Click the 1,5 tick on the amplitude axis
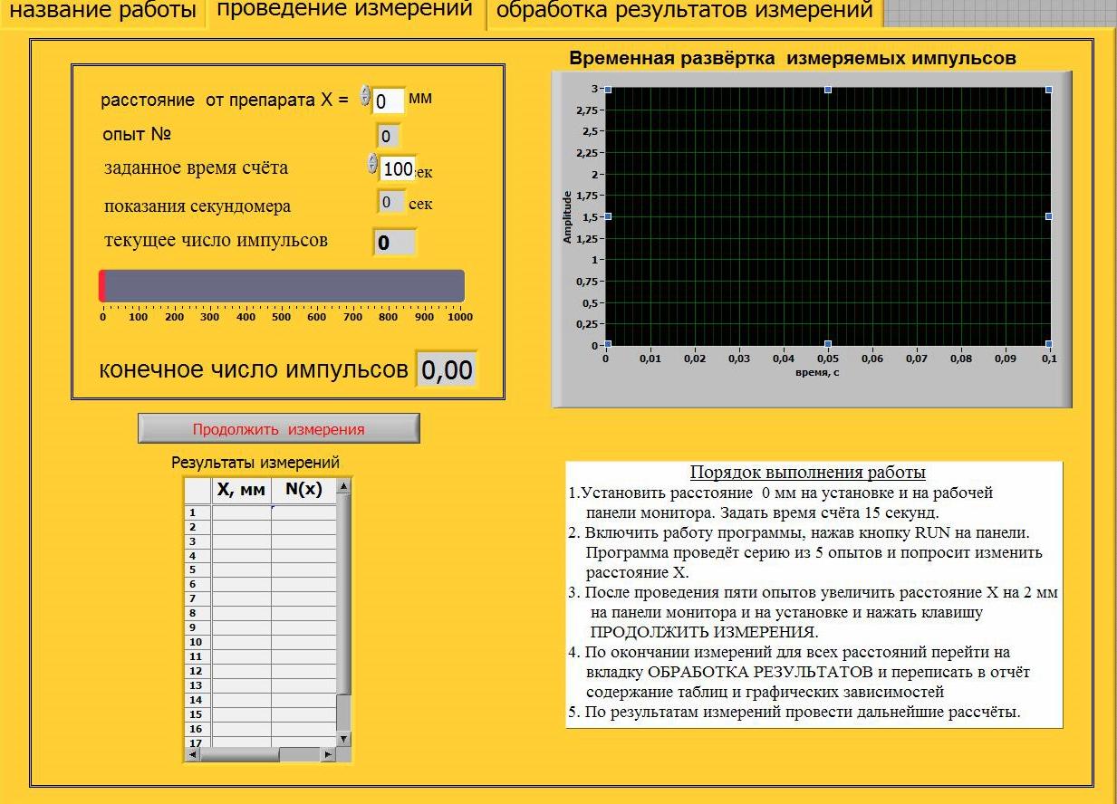Image resolution: width=1117 pixels, height=804 pixels. pos(590,216)
